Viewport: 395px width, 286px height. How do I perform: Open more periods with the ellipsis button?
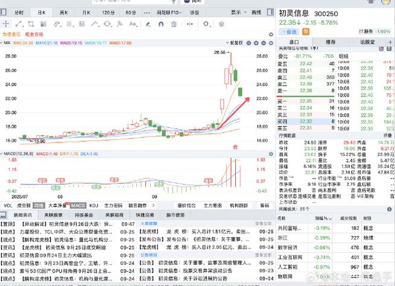coord(147,13)
